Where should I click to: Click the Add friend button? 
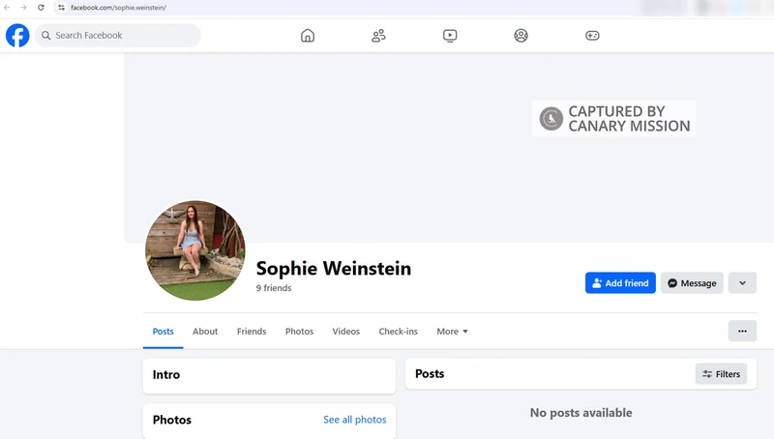click(x=620, y=283)
